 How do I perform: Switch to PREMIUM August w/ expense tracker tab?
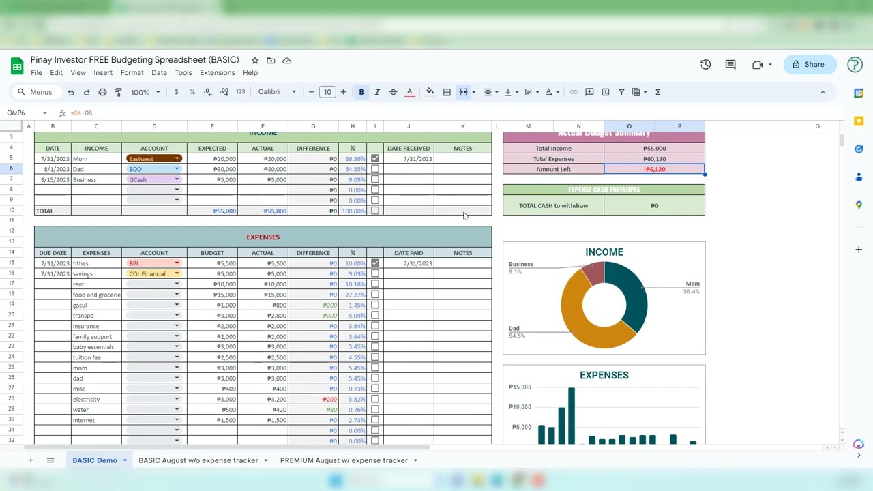344,460
